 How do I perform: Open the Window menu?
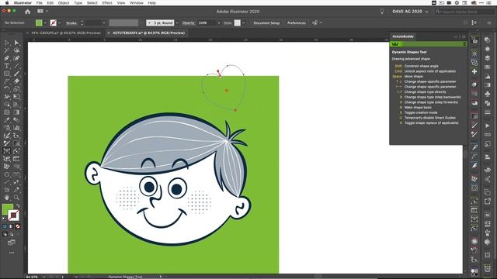click(137, 3)
